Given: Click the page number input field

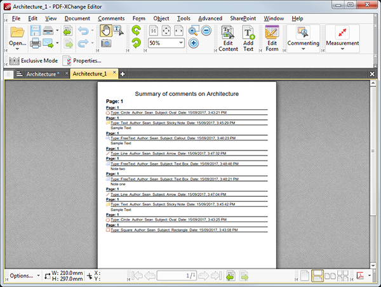Looking at the screenshot, I should pos(176,276).
